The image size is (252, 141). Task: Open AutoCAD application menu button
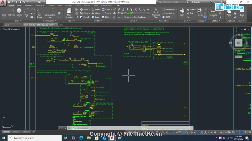point(3,3)
